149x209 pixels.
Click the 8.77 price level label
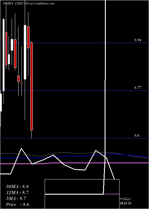pyautogui.click(x=138, y=88)
